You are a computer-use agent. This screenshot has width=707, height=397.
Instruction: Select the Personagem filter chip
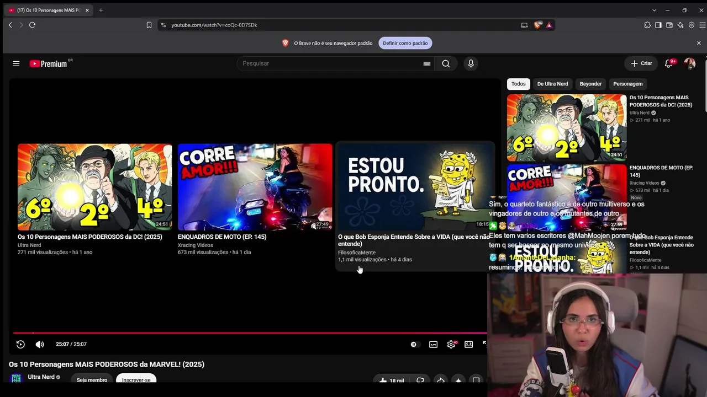click(628, 84)
